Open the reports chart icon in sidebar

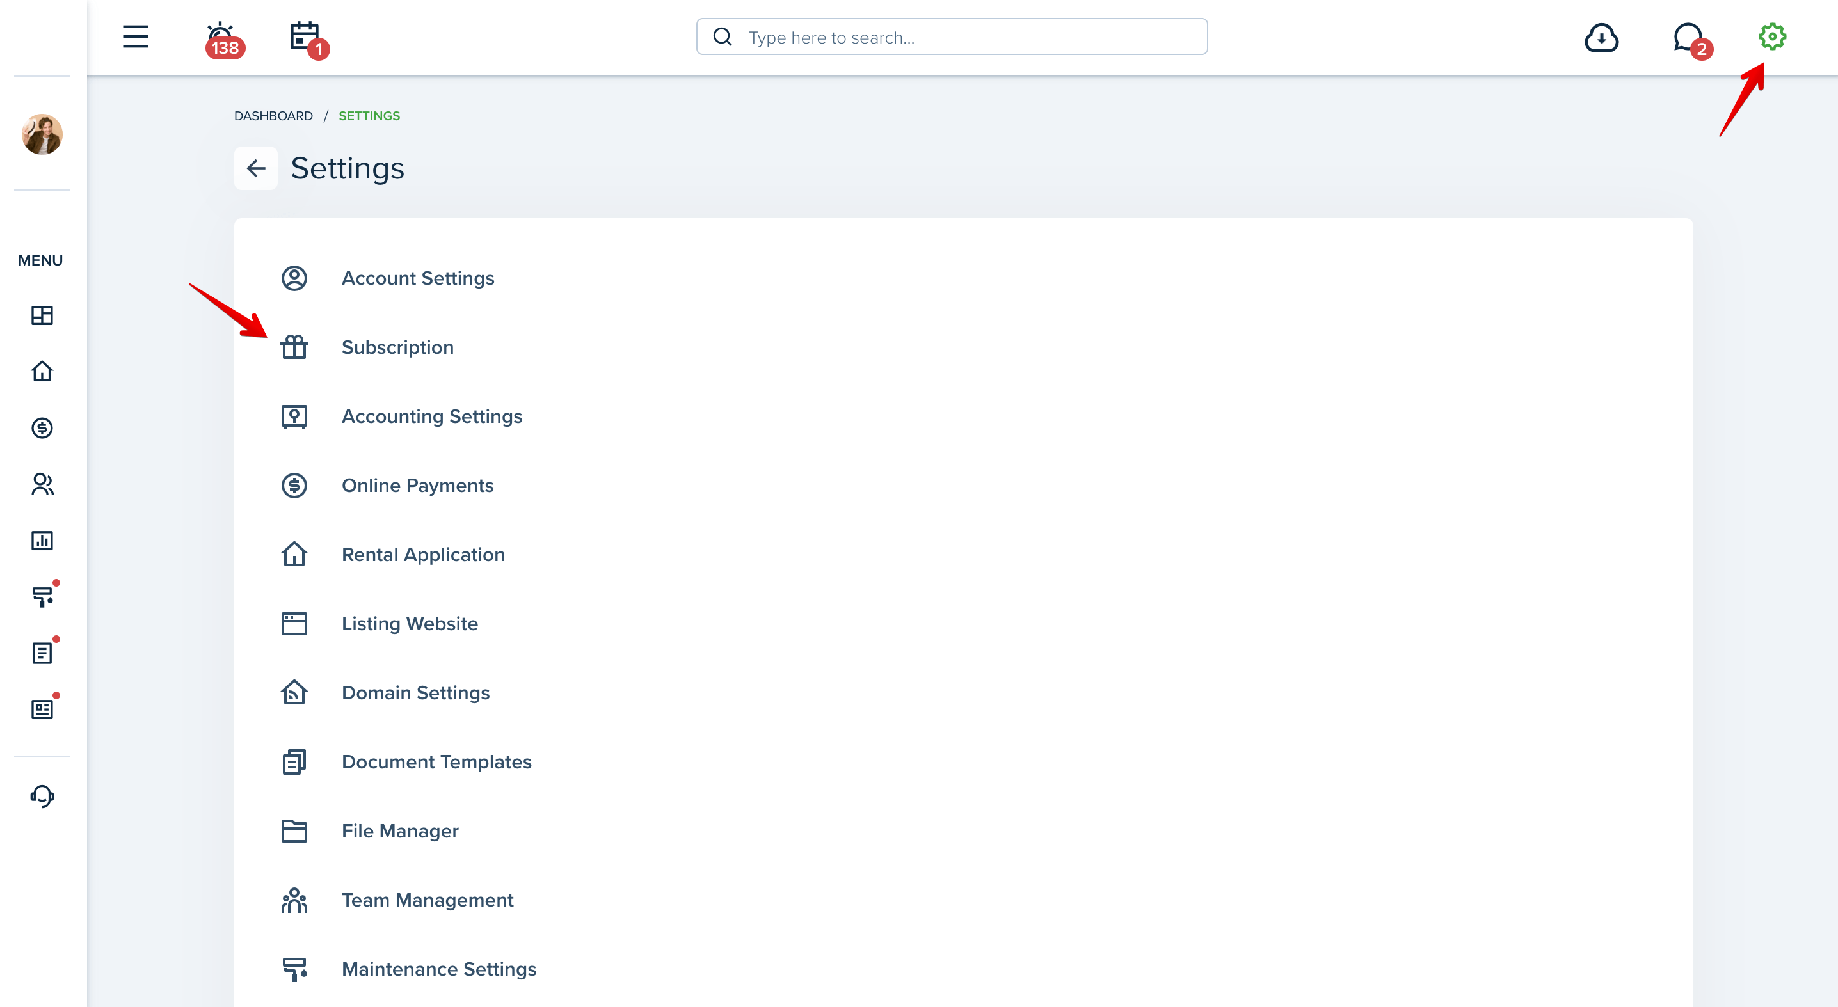(42, 541)
